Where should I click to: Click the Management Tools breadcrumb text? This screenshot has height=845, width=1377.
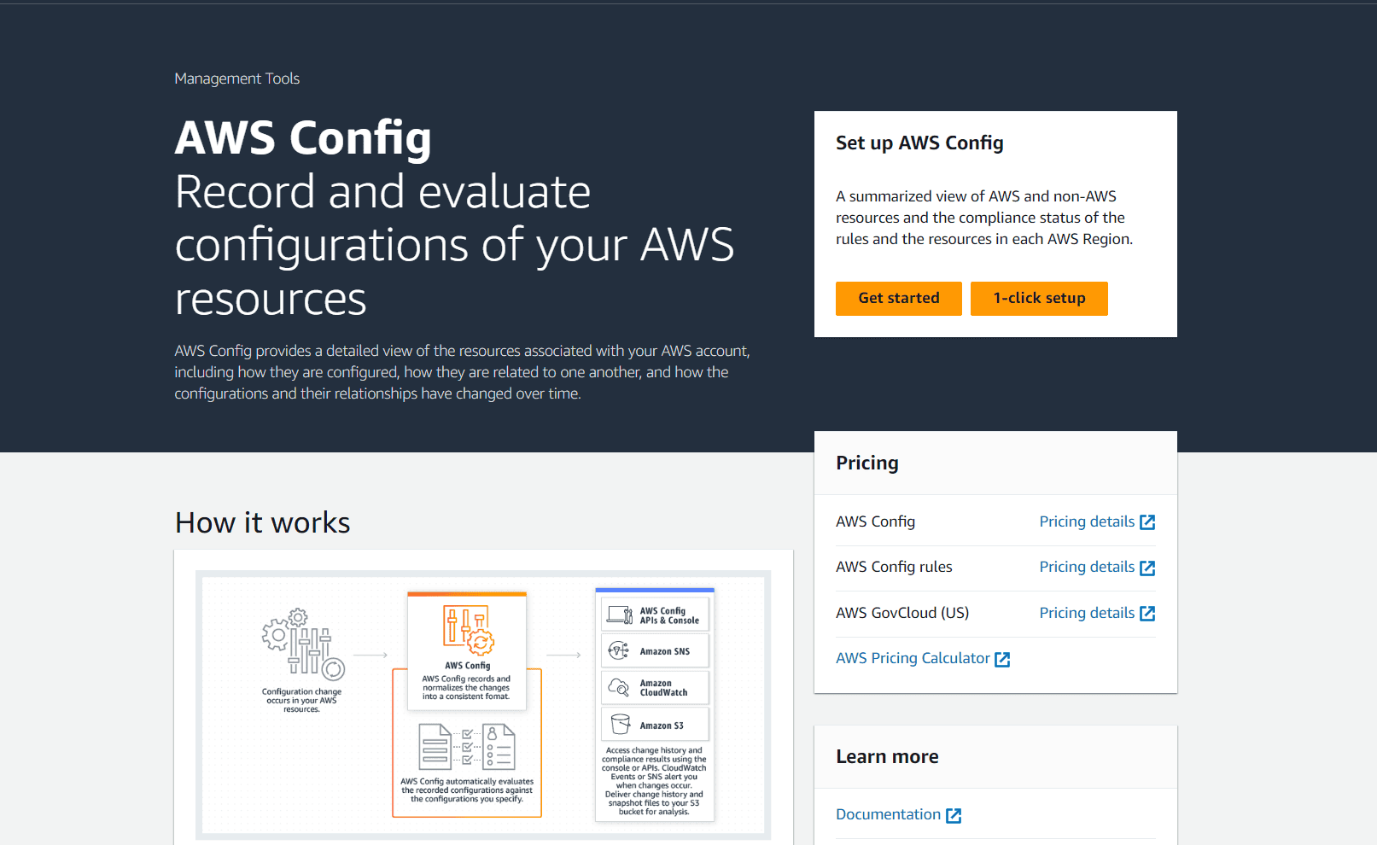(x=237, y=79)
